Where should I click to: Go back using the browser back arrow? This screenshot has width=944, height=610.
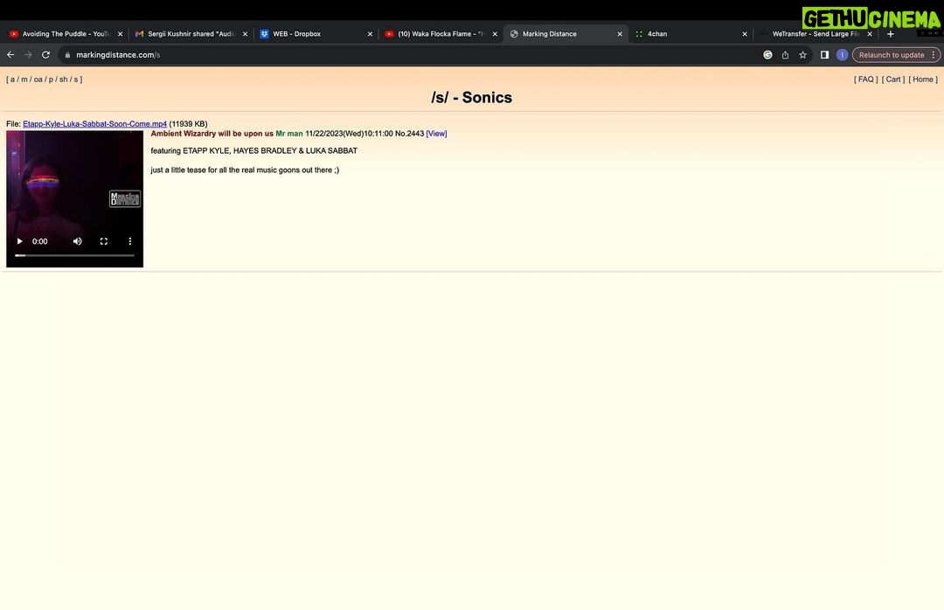click(10, 55)
